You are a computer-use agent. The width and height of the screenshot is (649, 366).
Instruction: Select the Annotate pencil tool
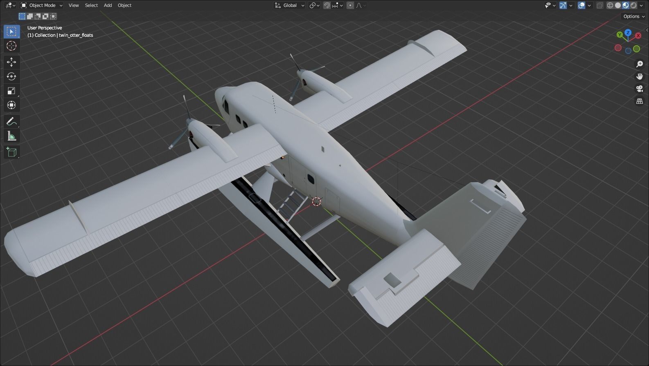click(11, 121)
